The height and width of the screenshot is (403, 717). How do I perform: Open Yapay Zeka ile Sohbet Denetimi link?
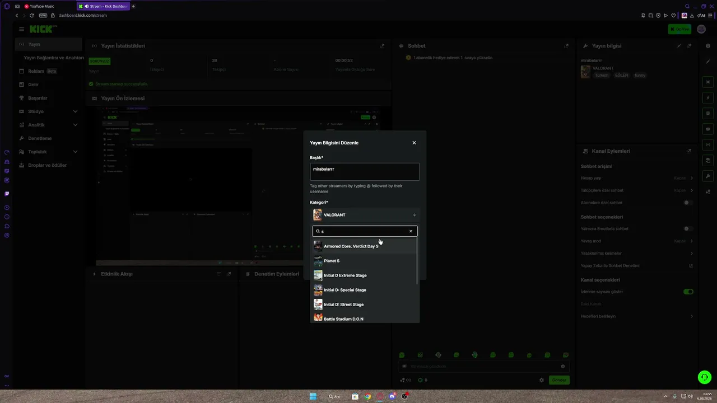pos(637,266)
